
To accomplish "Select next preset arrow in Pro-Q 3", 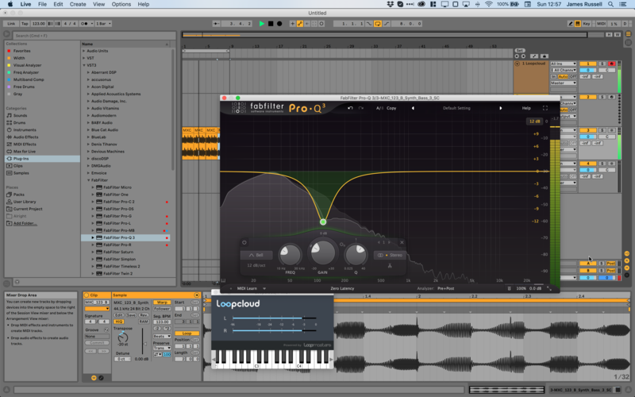I will pos(501,108).
